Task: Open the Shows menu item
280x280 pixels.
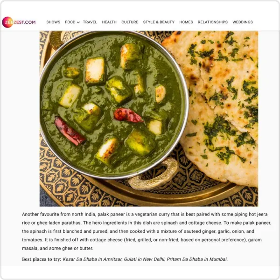Action: 53,22
